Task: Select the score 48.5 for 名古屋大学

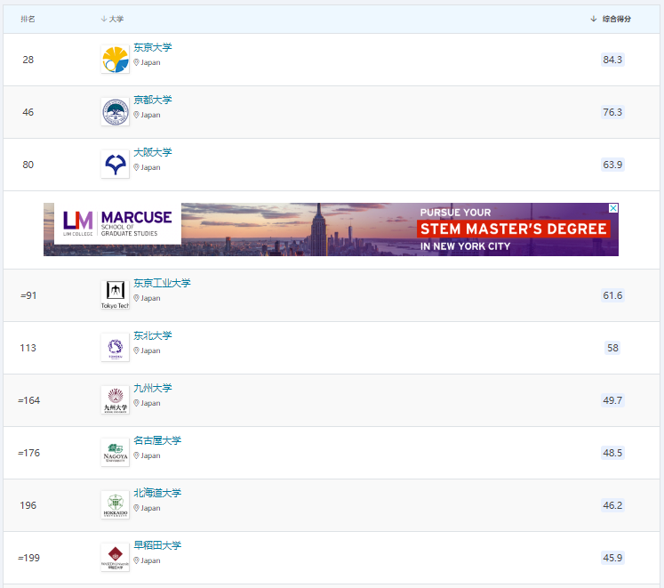Action: [x=612, y=453]
